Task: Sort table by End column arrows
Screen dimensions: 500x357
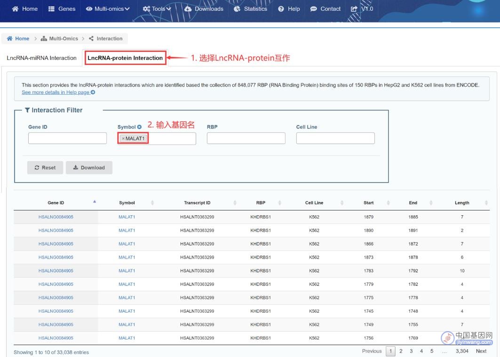Action: tap(431, 203)
